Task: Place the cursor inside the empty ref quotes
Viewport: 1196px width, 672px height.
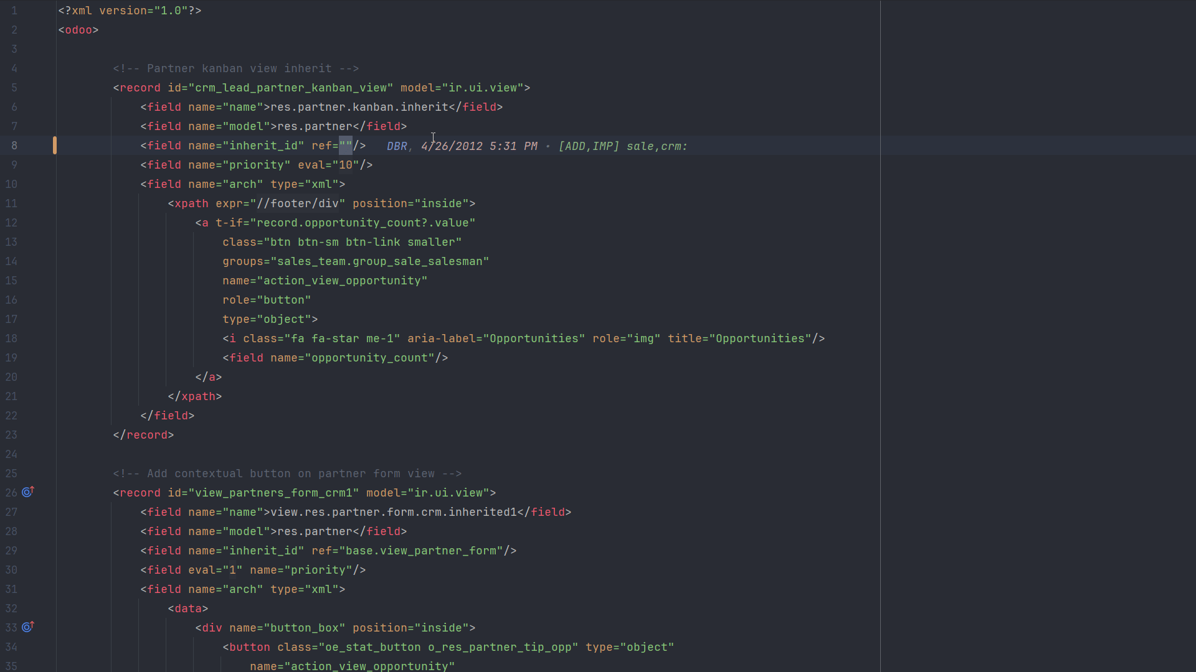Action: [346, 146]
